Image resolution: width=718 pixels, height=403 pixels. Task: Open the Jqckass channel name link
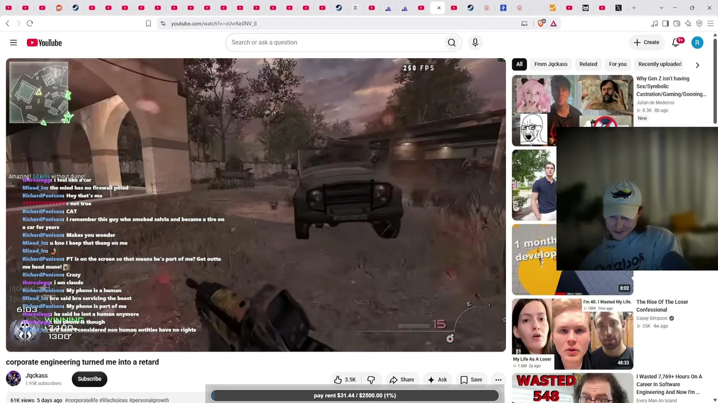coord(36,376)
